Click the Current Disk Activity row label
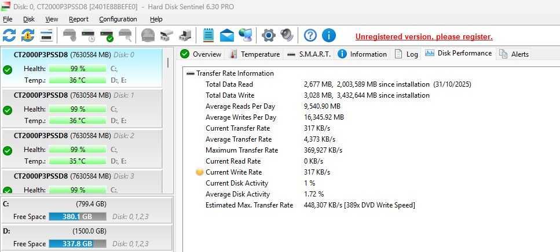The width and height of the screenshot is (560, 252). 237,184
